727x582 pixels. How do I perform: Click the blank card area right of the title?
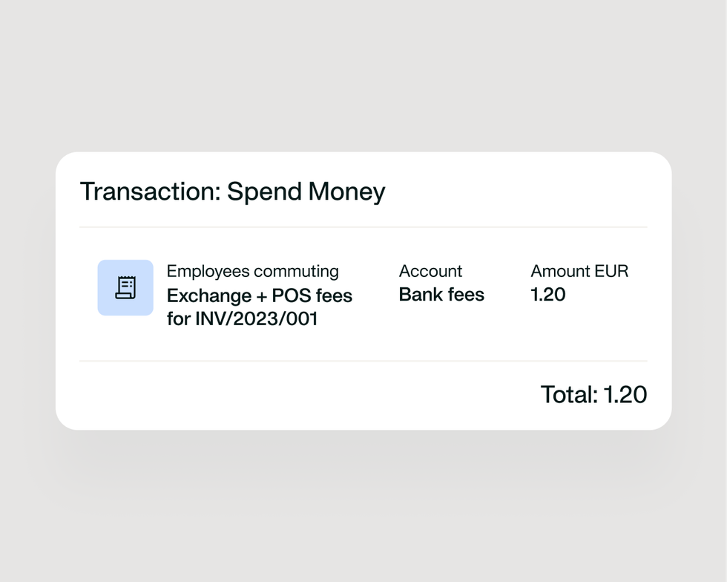(x=519, y=192)
